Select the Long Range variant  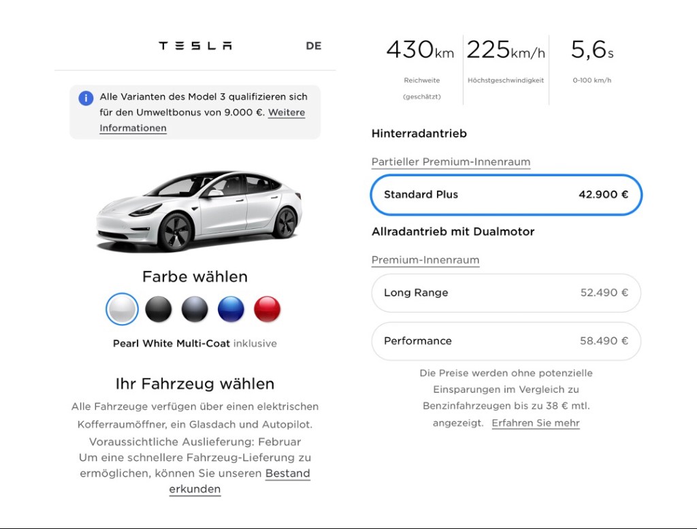click(x=506, y=293)
